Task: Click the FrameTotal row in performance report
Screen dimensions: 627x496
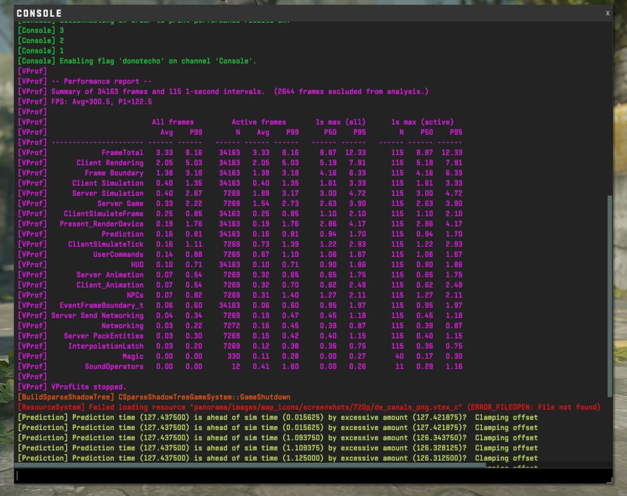Action: pyautogui.click(x=122, y=153)
